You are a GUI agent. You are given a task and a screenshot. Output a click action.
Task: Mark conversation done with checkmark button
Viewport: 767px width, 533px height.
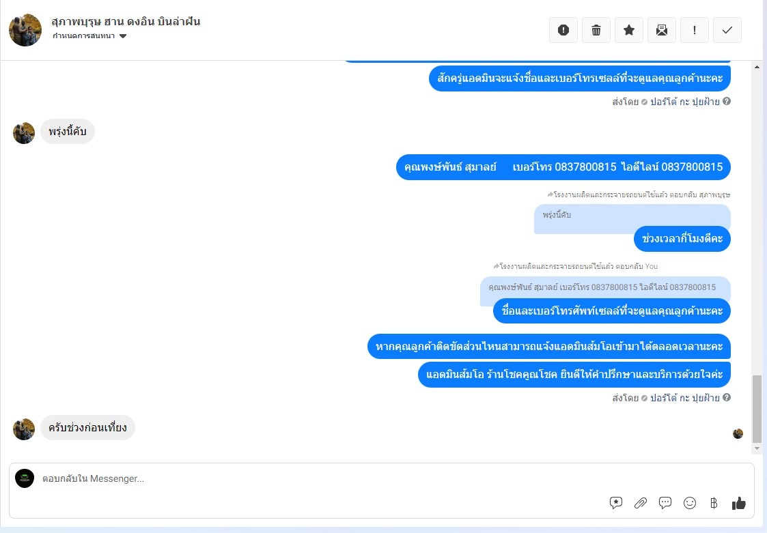point(727,30)
